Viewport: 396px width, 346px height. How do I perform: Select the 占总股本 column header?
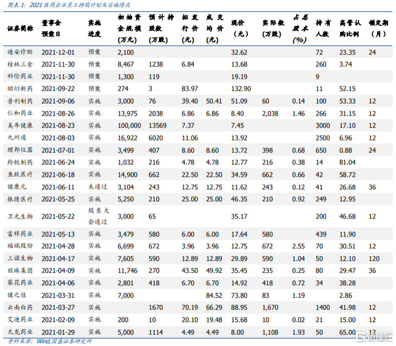301,28
